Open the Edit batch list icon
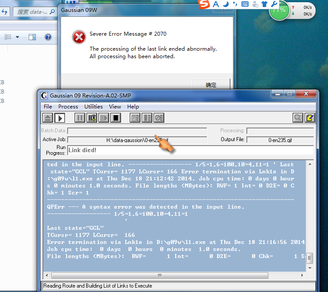The image size is (328, 292). point(135,118)
